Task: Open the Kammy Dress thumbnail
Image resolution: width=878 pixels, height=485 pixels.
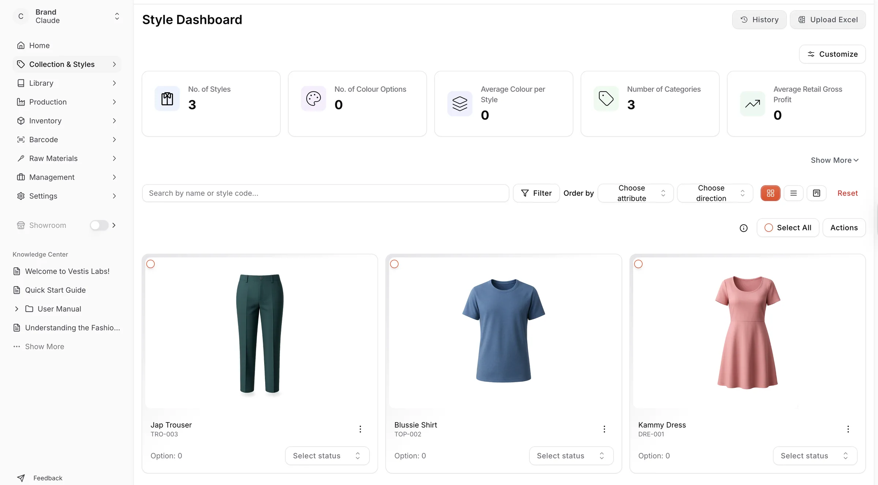Action: pyautogui.click(x=747, y=332)
